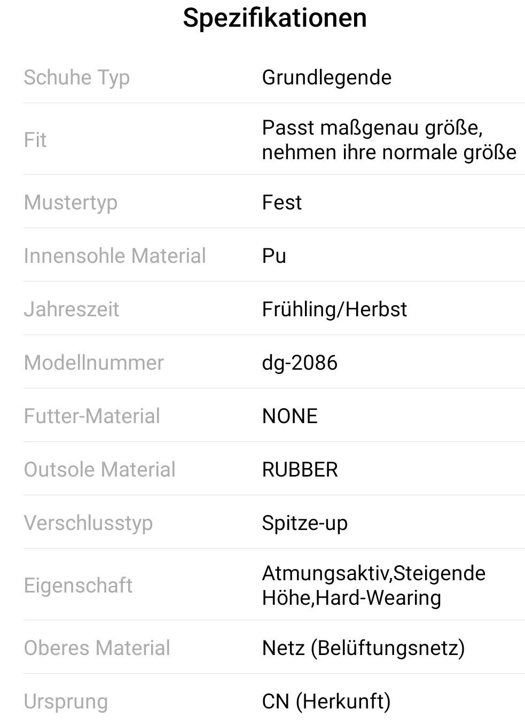Viewport: 525px width, 725px height.
Task: Click model number dg-2086
Action: pyautogui.click(x=300, y=363)
